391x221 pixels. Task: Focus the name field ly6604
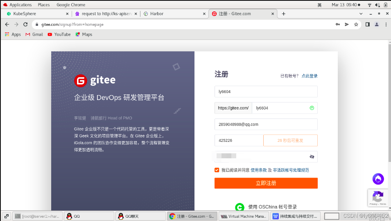pos(266,92)
